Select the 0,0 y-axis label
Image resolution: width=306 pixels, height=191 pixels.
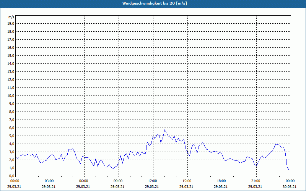click(12, 176)
